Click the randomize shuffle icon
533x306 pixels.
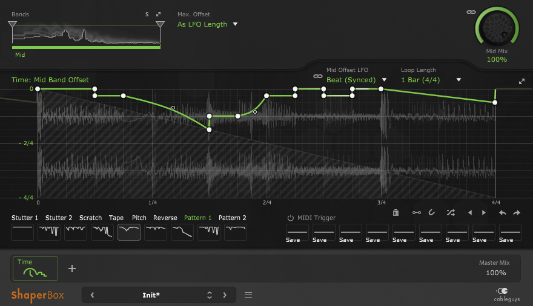tap(450, 213)
